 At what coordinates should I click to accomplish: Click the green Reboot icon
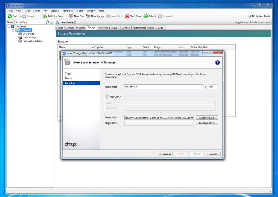click(145, 16)
